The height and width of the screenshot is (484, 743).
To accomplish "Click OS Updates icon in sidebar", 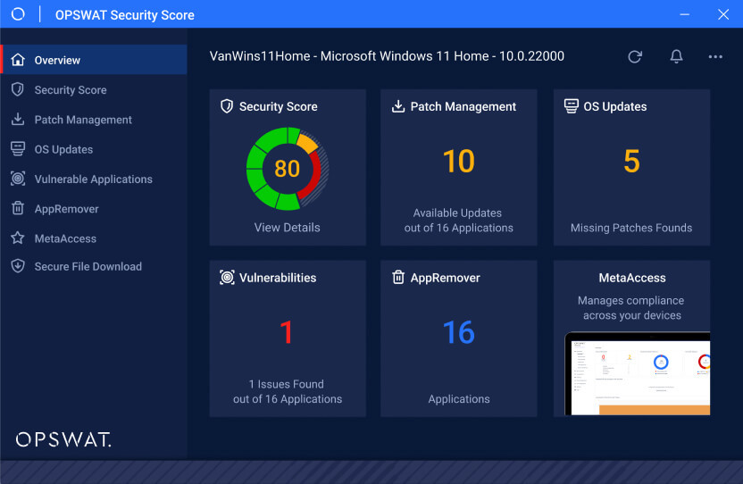I will pyautogui.click(x=17, y=149).
